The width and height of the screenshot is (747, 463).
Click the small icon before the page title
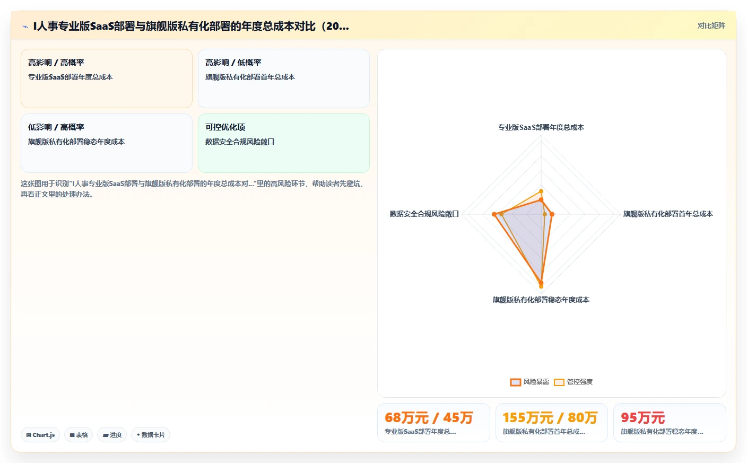coord(25,27)
